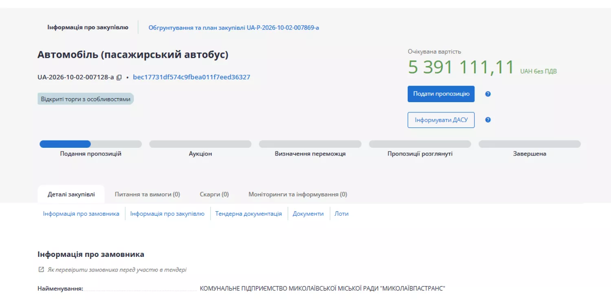The image size is (611, 300).
Task: Click expected value 5 391 111,11
Action: click(x=461, y=67)
